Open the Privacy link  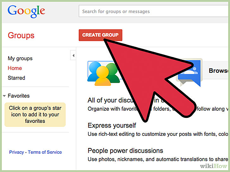[x=17, y=152]
